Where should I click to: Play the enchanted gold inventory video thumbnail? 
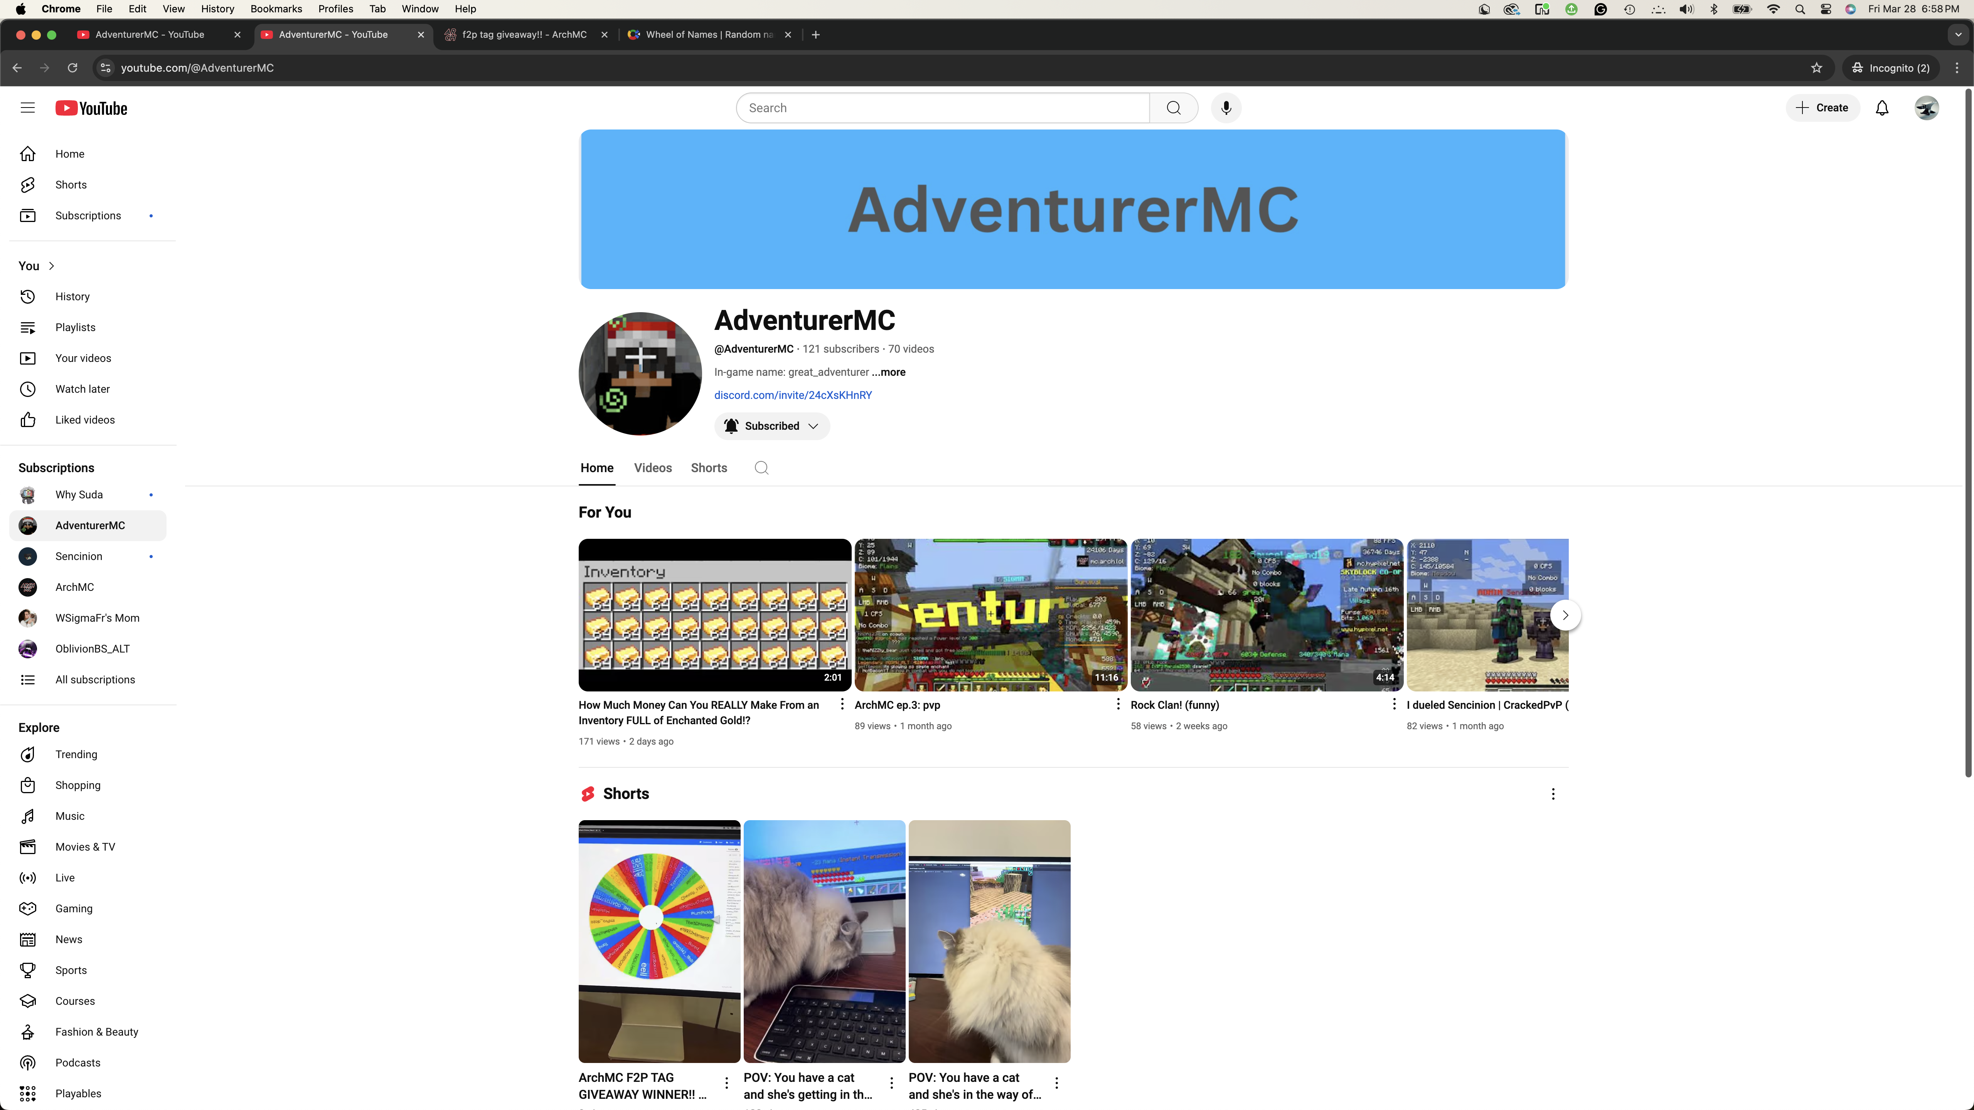714,615
